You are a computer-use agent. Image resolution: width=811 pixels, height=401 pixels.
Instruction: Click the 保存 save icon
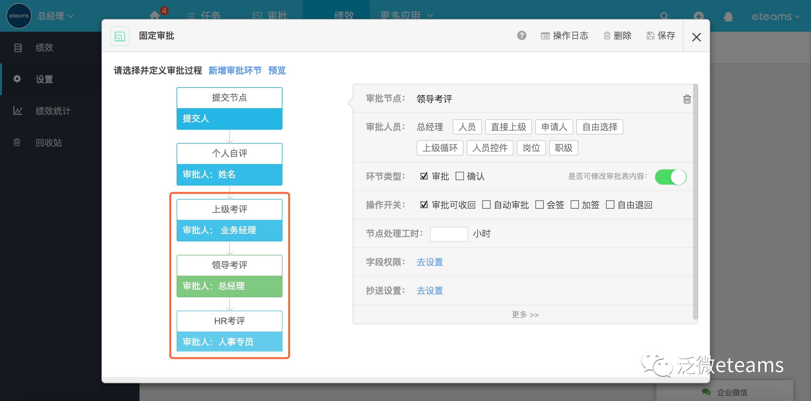650,36
